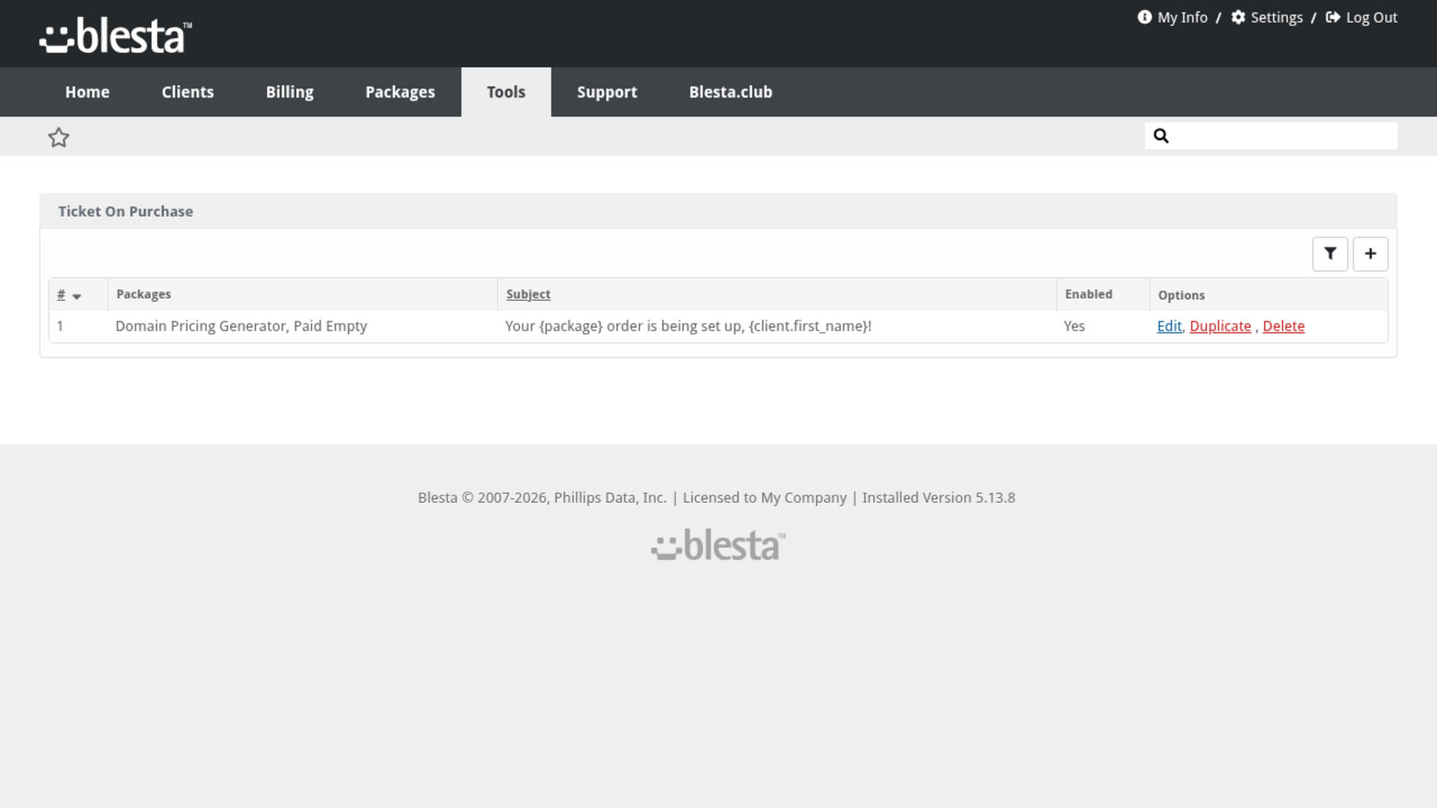Sort by the # column header
This screenshot has height=808, width=1437.
click(x=61, y=295)
